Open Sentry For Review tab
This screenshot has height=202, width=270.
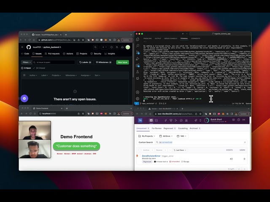(157, 128)
